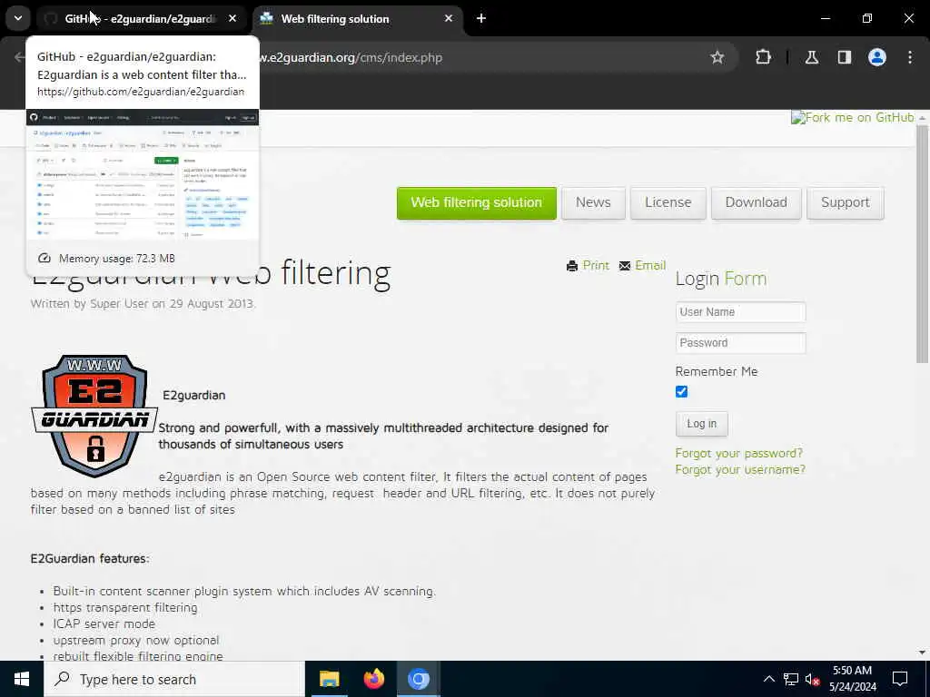Viewport: 930px width, 697px height.
Task: Click 'Memory usage: 72.3 MB' text
Action: [x=117, y=259]
